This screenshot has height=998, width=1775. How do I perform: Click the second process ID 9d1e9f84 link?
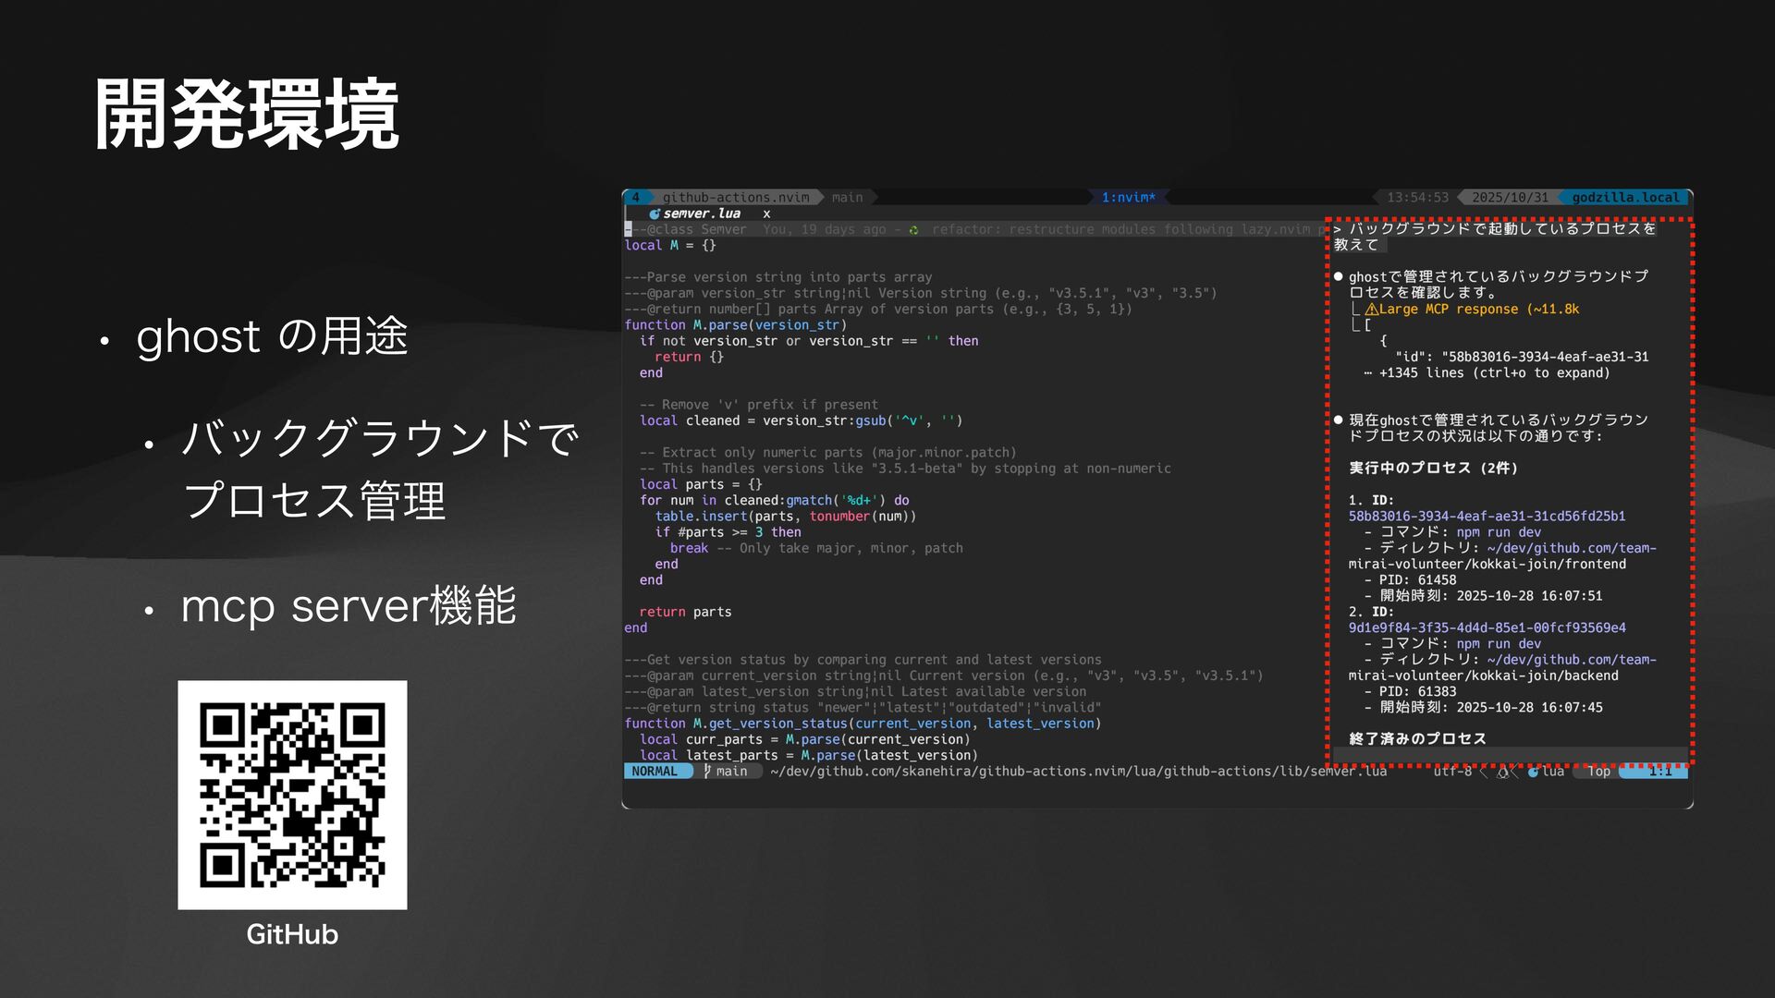[1486, 627]
